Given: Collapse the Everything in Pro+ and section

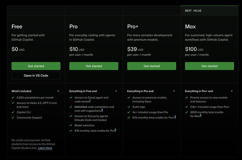Looking at the screenshot, I should click(x=232, y=91).
